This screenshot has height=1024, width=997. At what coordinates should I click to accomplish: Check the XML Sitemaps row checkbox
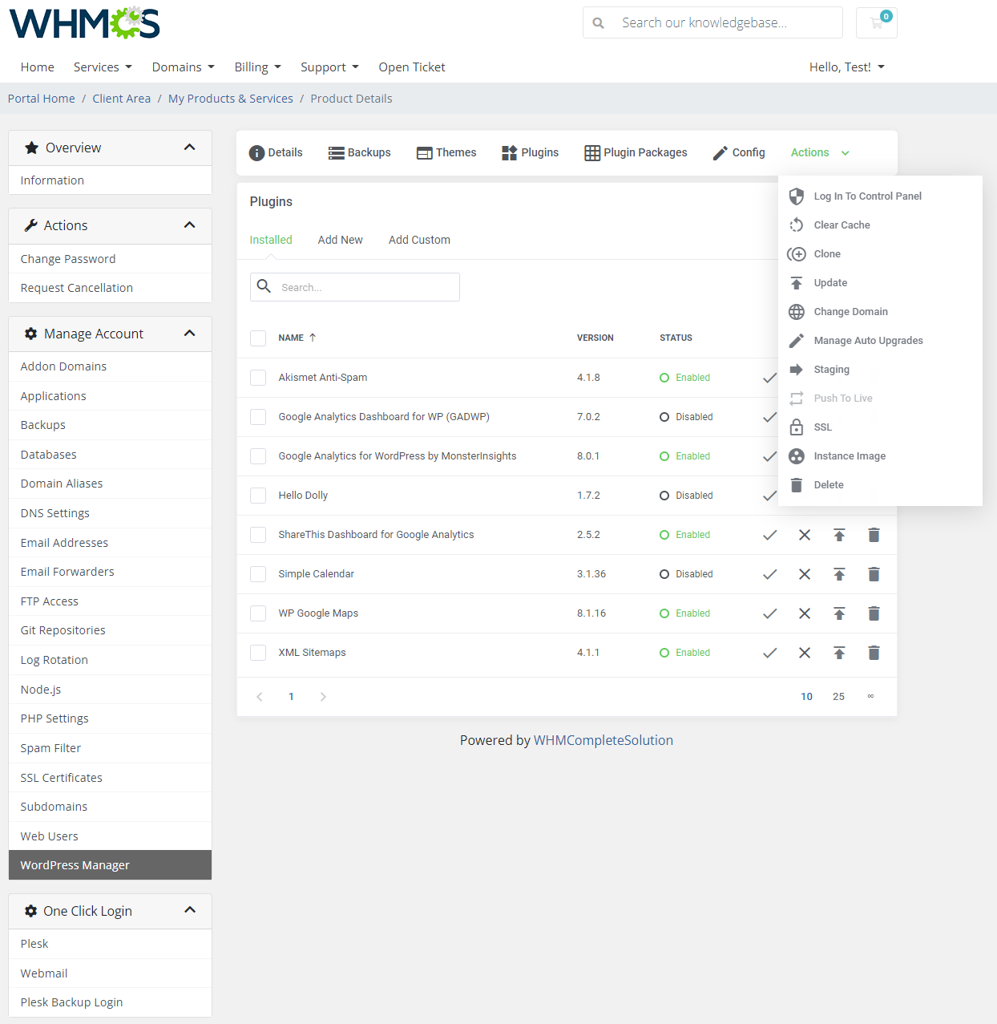(258, 653)
